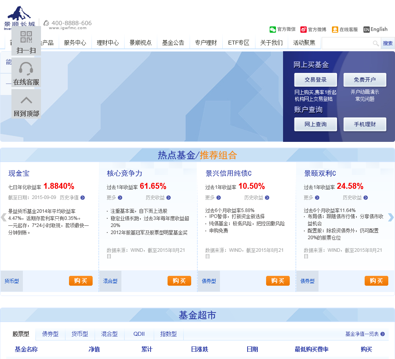Screen dimensions: 395x359
Task: Open 历史收益 arrow under 景兴信用纯债C
Action: coord(267,197)
